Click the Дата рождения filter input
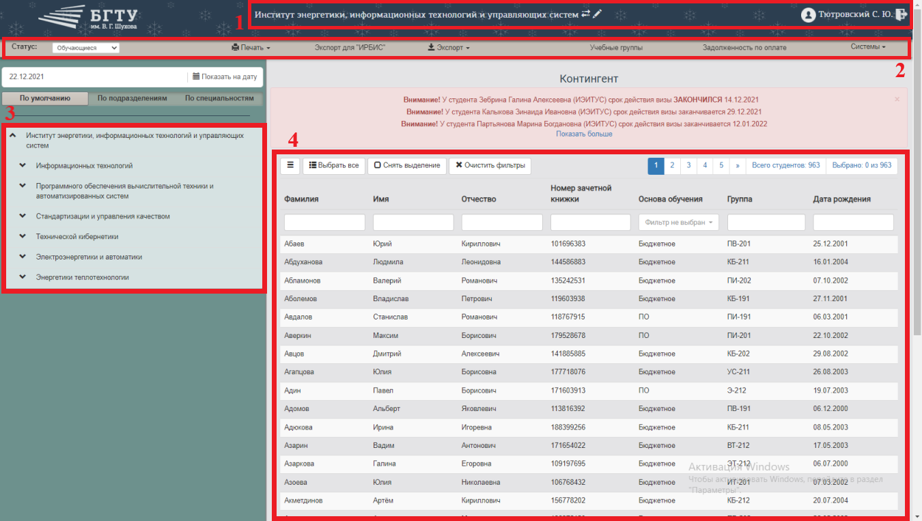The image size is (922, 521). 853,222
